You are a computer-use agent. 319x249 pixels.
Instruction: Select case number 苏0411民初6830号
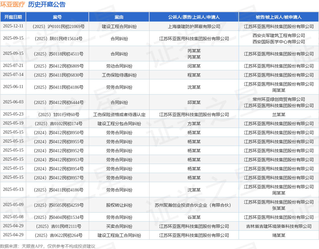pyautogui.click(x=58, y=75)
